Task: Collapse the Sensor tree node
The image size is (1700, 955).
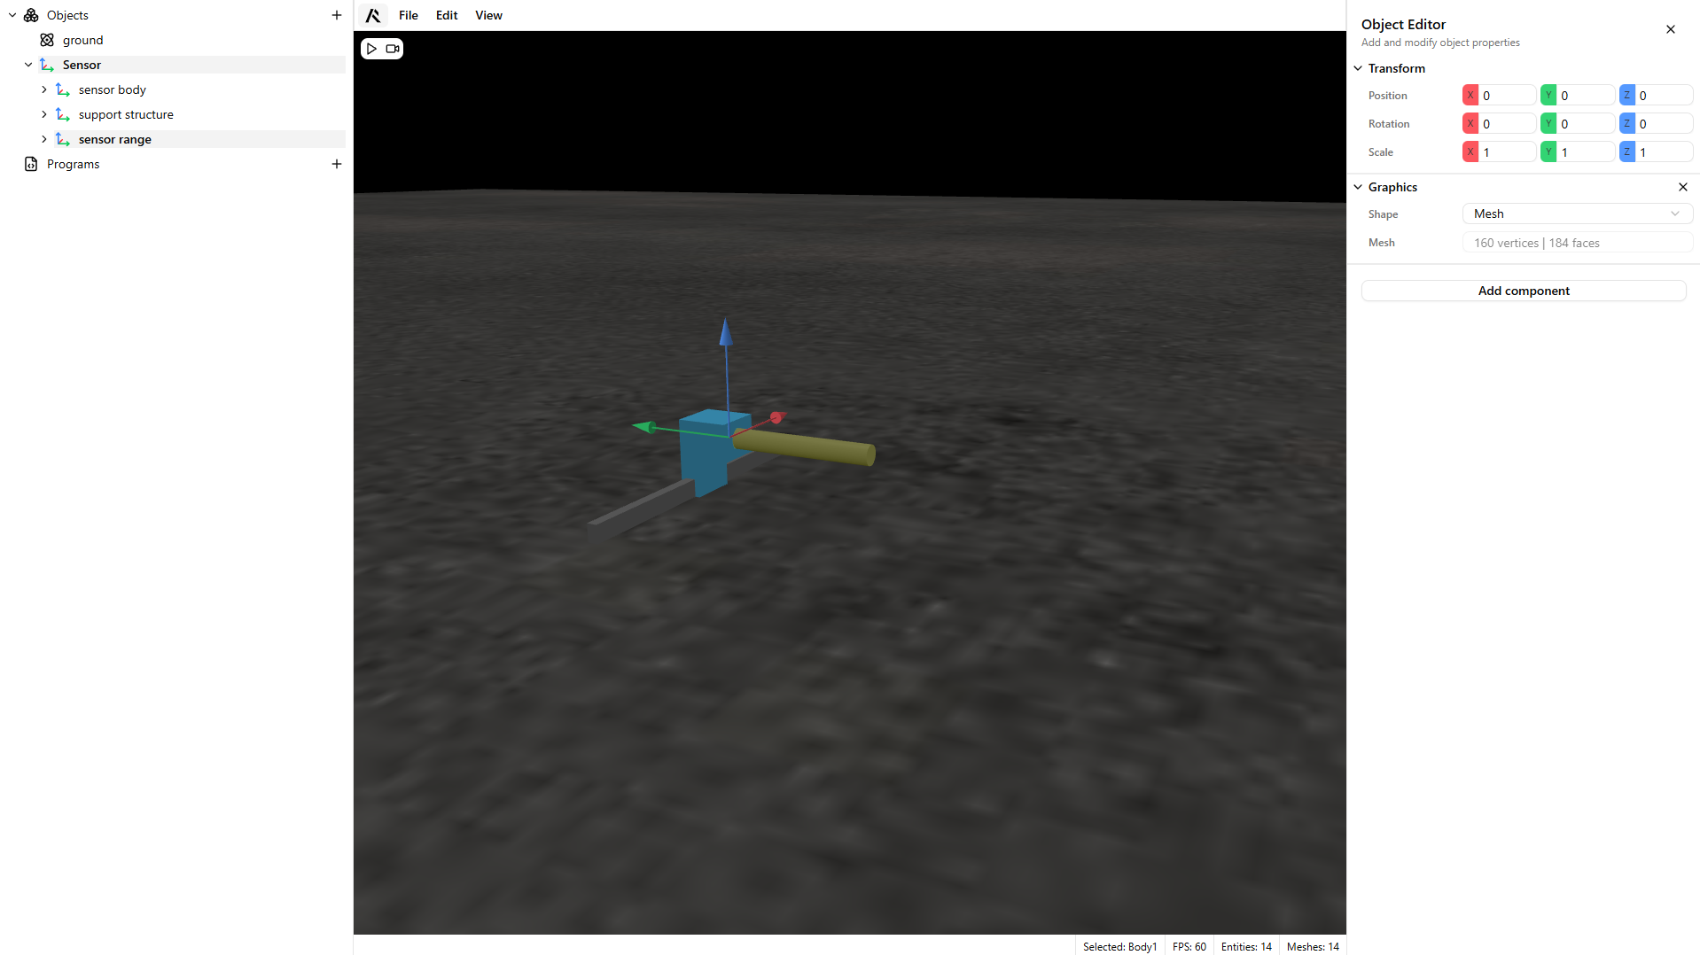Action: click(28, 65)
